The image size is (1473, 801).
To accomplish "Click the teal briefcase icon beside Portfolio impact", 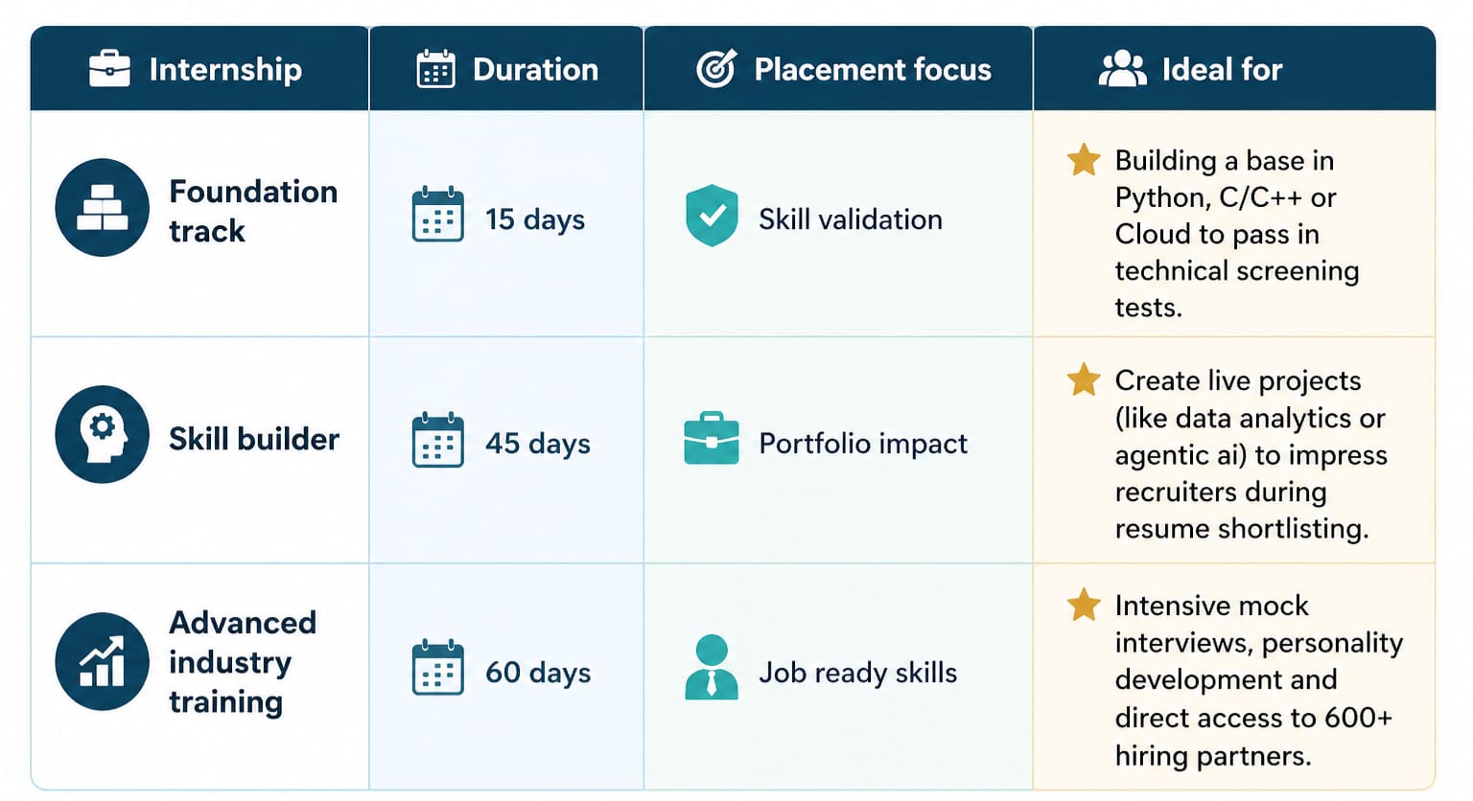I will click(x=712, y=439).
